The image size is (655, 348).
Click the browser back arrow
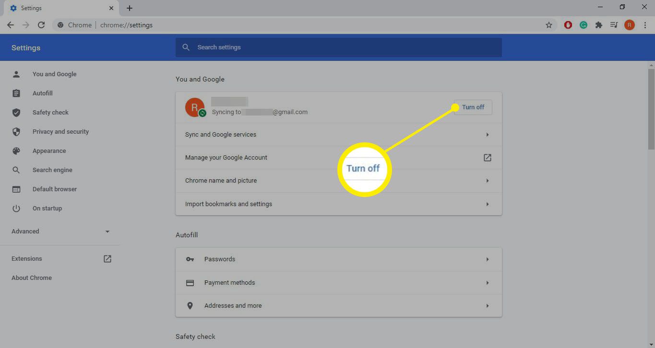click(11, 25)
